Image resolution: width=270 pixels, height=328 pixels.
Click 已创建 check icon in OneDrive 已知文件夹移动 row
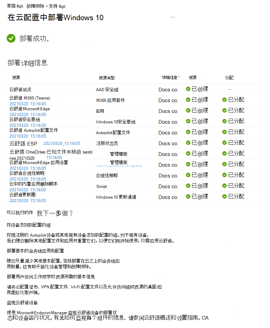188,153
